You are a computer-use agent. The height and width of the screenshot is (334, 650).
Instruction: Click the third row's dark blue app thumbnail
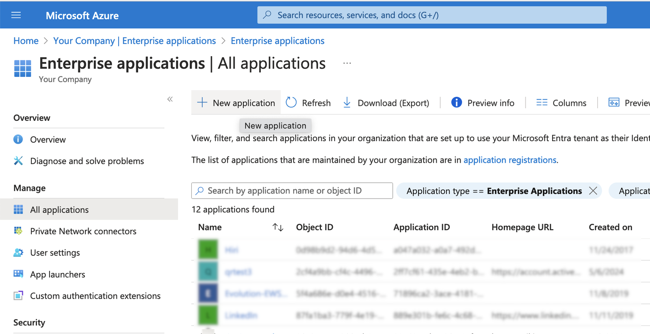pyautogui.click(x=208, y=293)
